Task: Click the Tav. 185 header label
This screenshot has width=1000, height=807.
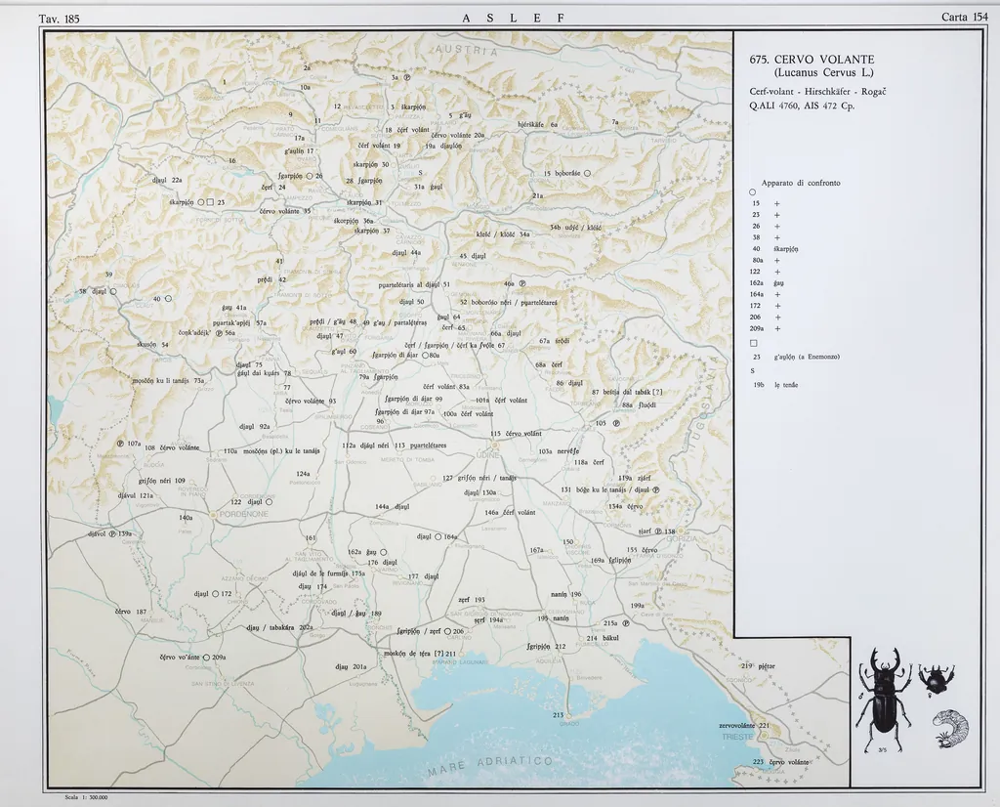Action: 59,18
